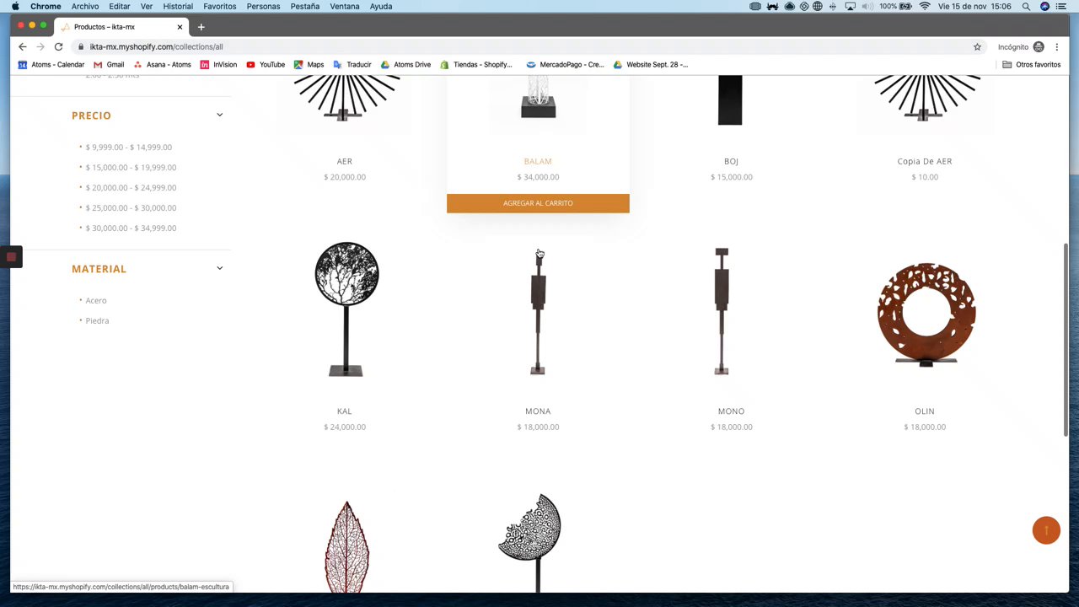Filter by price $ 9,999.00 - $ 14,999.00
The image size is (1079, 607).
128,148
